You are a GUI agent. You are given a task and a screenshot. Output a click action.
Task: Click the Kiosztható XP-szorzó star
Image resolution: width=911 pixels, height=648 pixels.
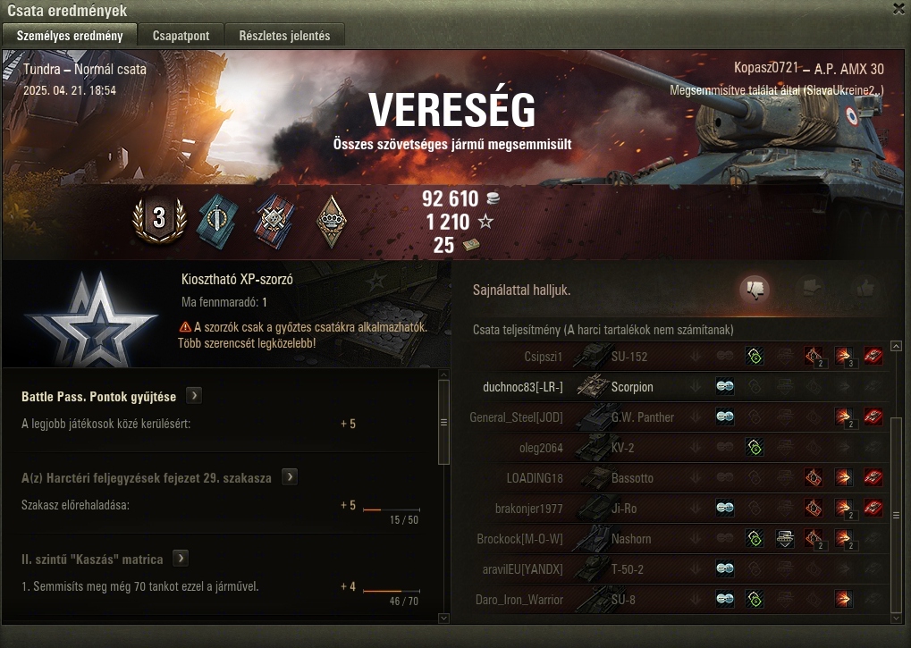(93, 319)
